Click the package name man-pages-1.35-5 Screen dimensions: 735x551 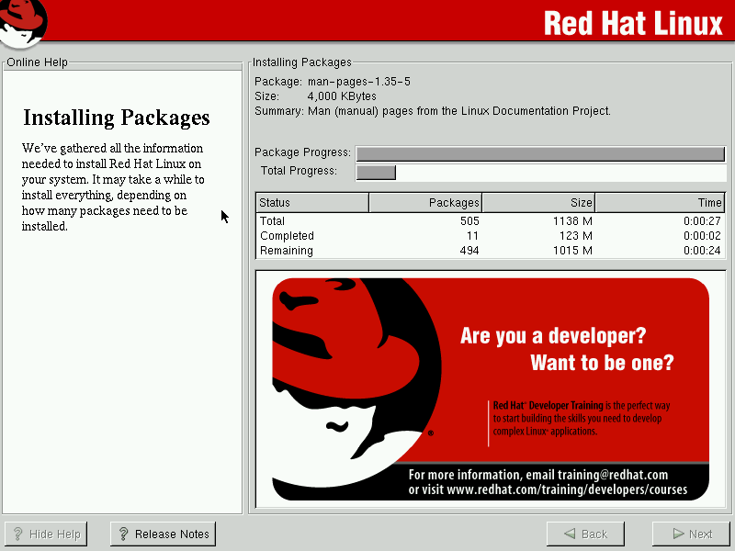point(359,82)
